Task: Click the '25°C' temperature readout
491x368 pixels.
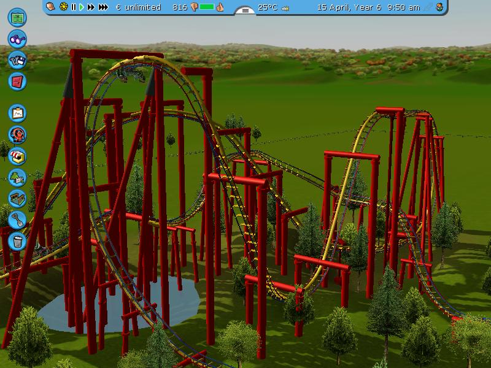Action: [268, 7]
